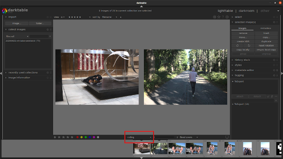Open context help question mark icon
283x159 pixels.
pos(223,17)
